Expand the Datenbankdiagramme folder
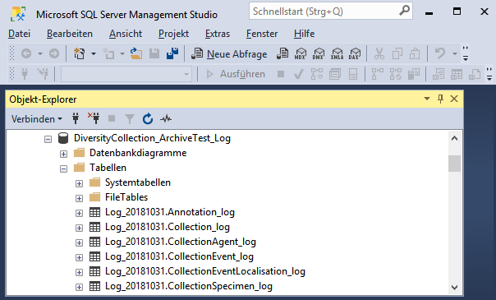496x300 pixels. click(63, 155)
